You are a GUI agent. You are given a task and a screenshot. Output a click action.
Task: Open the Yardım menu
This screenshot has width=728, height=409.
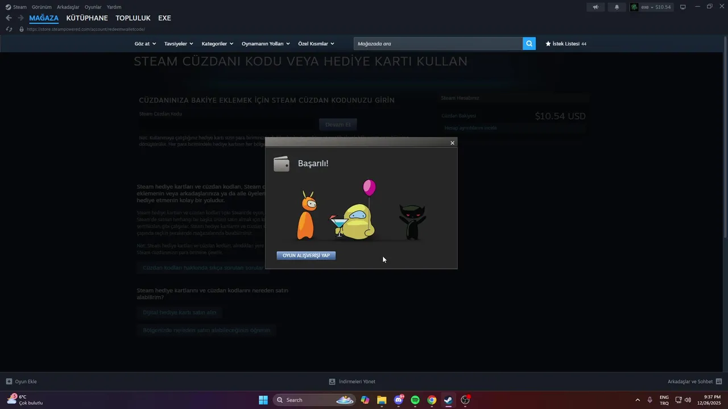114,7
